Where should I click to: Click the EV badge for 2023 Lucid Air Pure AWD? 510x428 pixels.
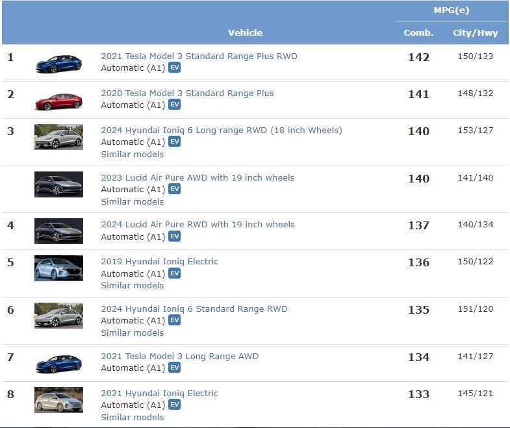tap(174, 189)
